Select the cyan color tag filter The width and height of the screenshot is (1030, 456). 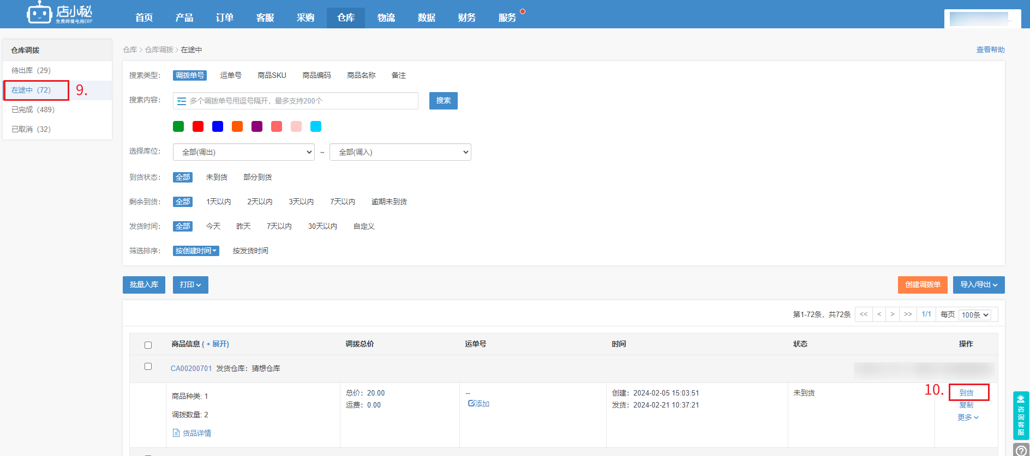click(x=316, y=126)
